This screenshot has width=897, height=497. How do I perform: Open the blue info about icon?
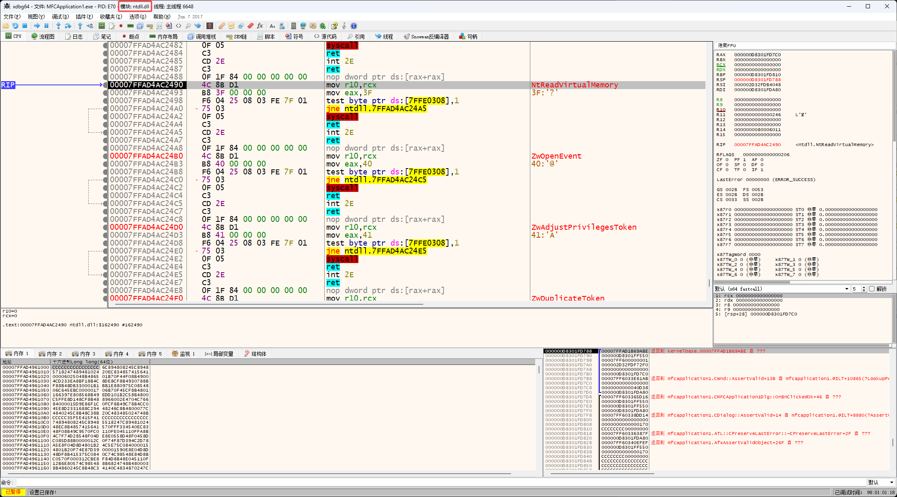click(354, 26)
